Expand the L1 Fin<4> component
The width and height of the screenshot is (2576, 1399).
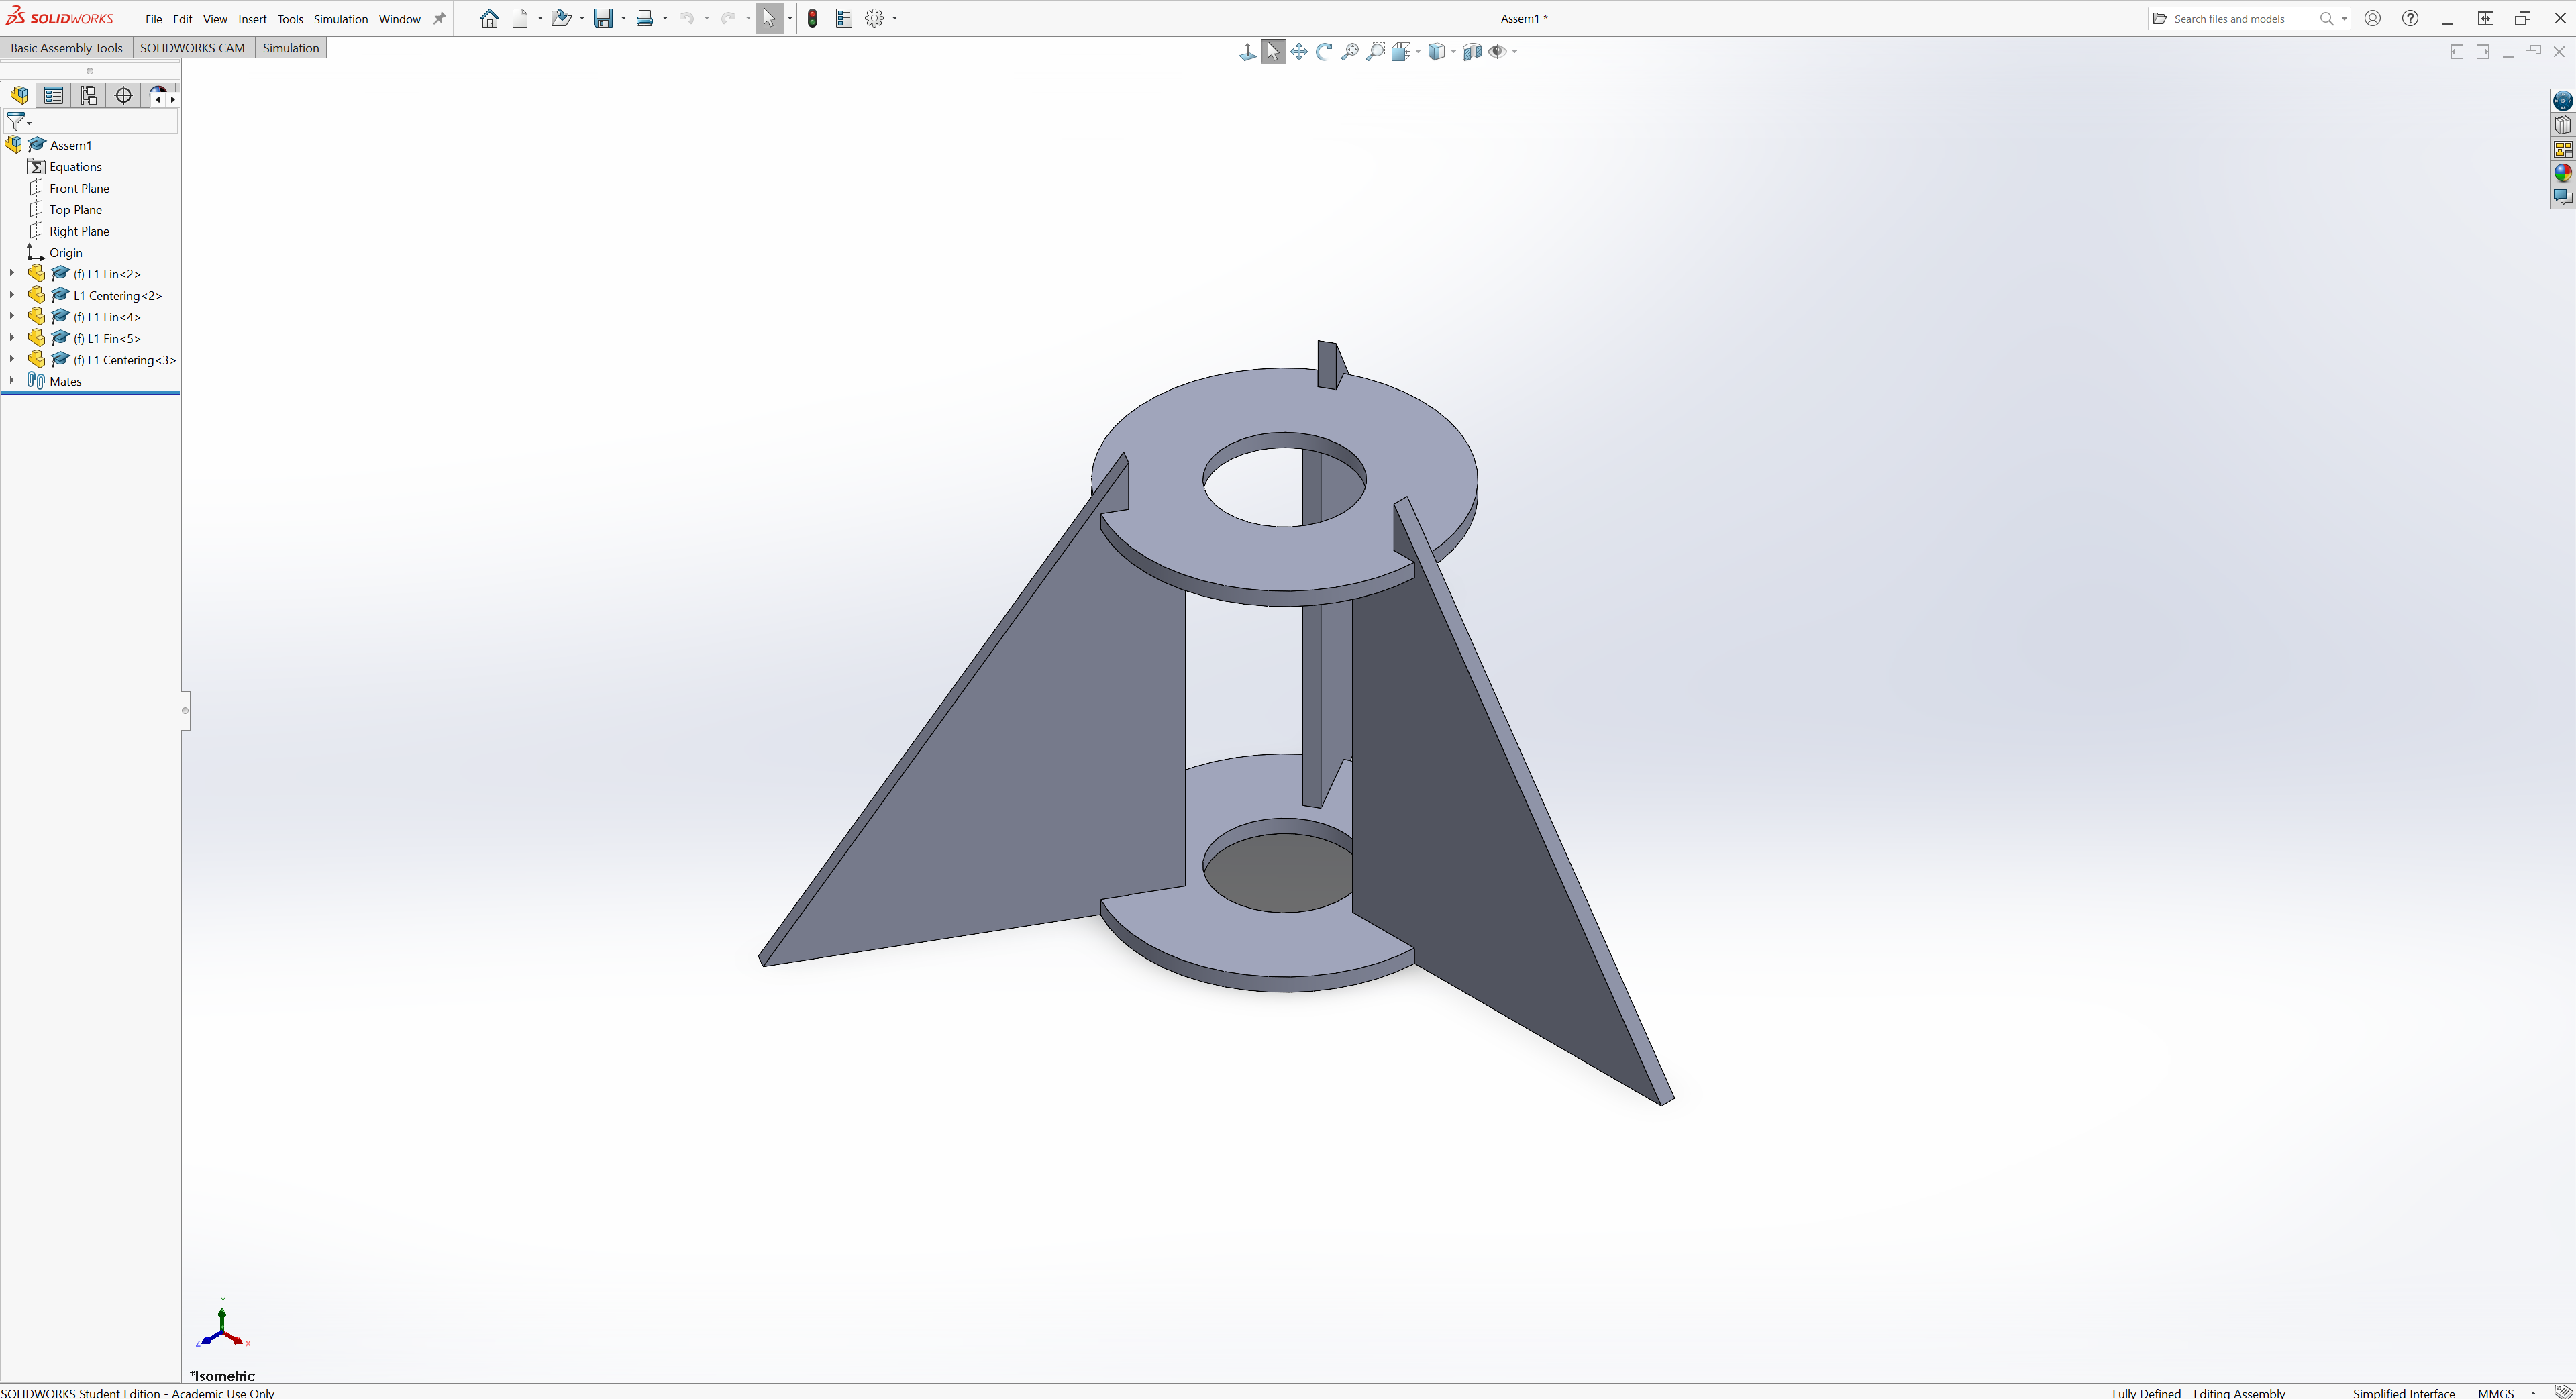coord(12,316)
